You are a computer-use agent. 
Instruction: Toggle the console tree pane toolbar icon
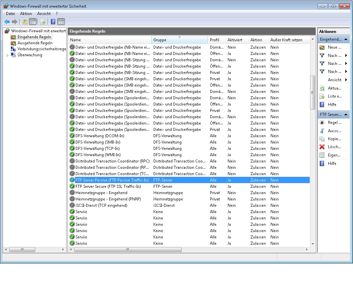33,22
